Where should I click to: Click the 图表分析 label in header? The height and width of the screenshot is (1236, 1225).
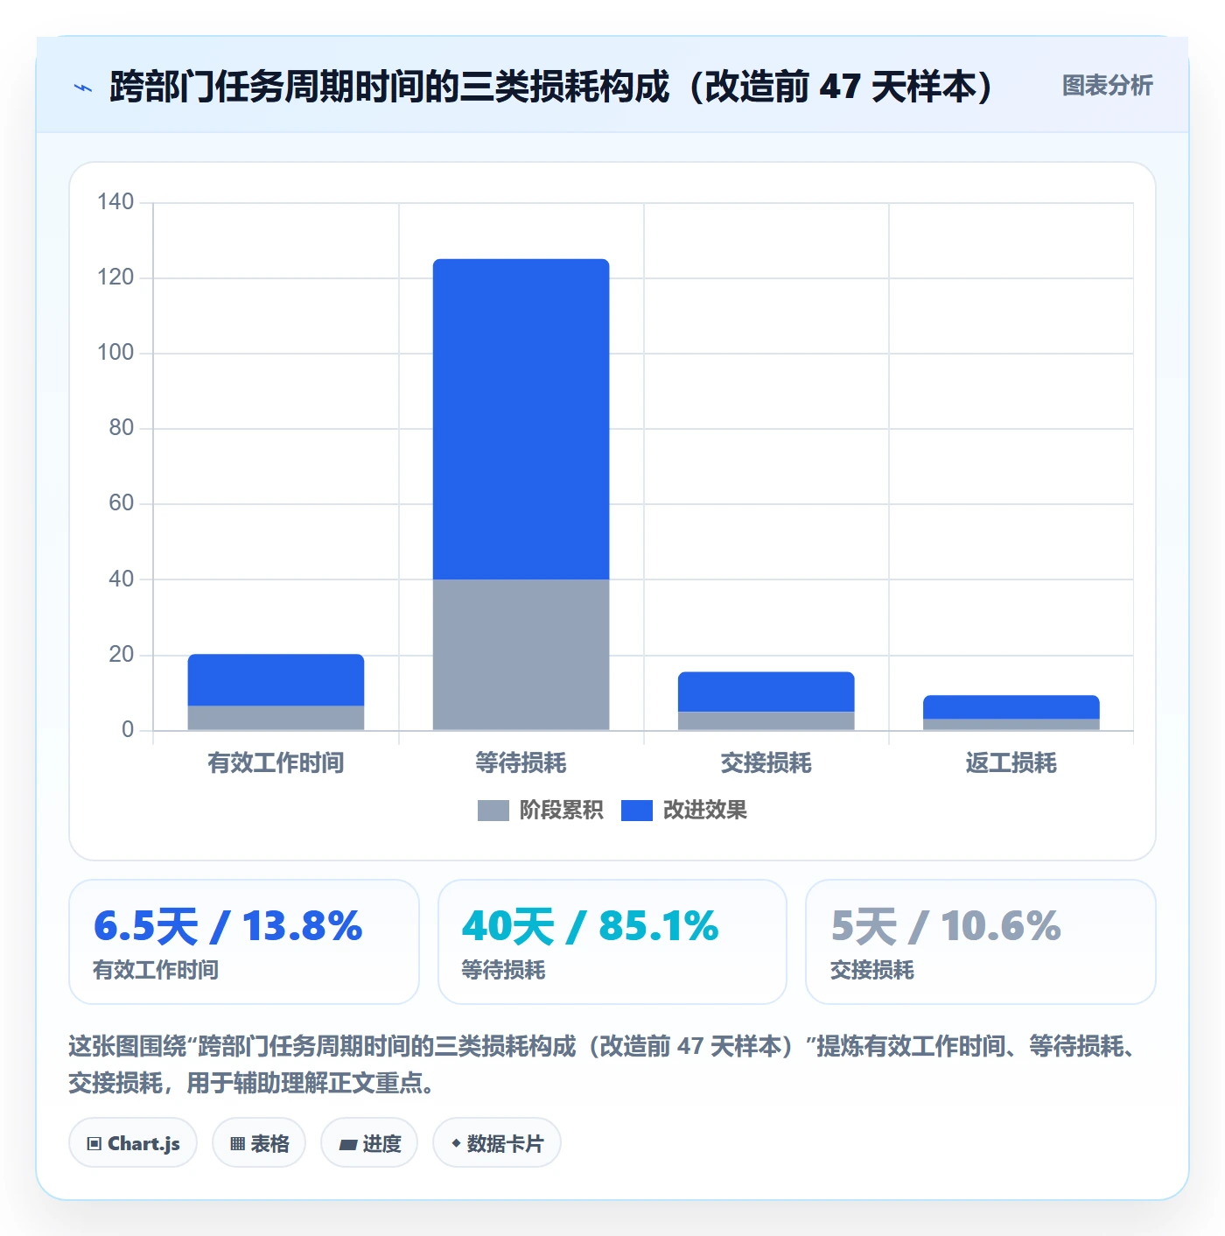[x=1107, y=86]
